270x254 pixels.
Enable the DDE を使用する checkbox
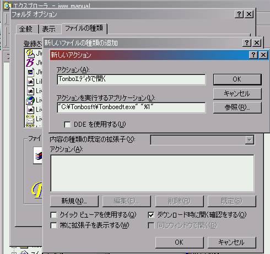coord(67,125)
